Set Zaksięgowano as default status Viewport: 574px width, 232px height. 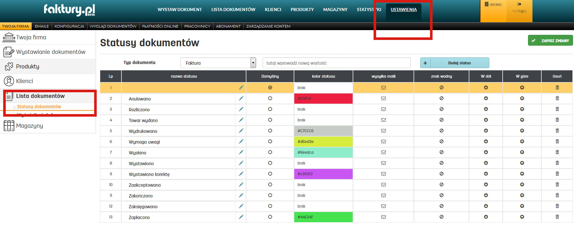270,206
